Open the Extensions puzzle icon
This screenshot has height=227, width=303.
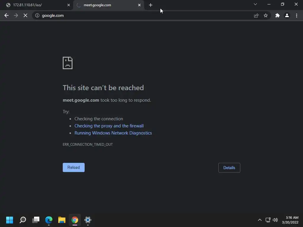point(278,15)
